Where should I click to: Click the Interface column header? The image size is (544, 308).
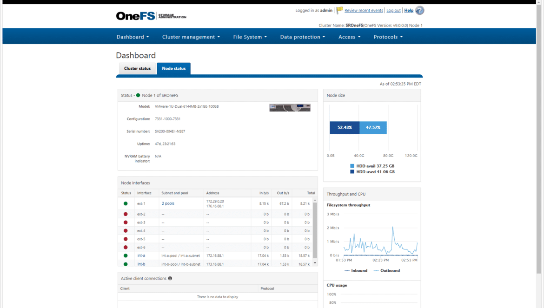144,193
